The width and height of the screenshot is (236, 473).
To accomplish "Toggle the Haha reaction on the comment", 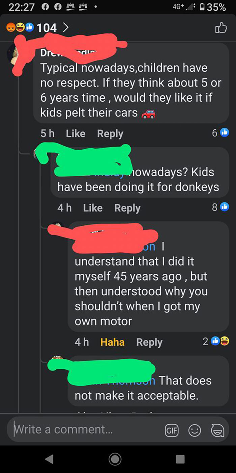I will [112, 342].
